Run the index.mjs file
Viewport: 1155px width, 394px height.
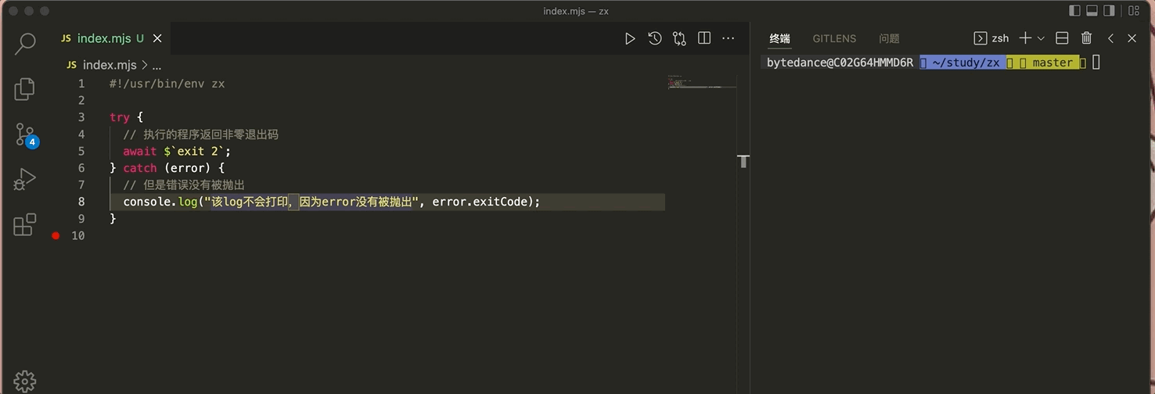tap(630, 38)
